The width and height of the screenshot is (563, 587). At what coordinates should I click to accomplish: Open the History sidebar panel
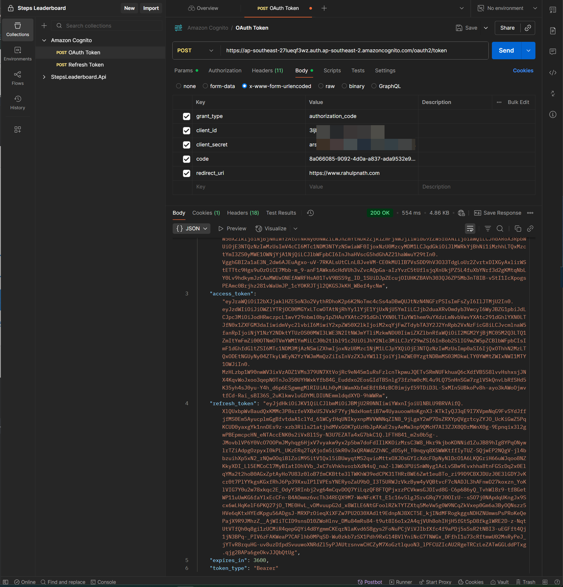17,103
